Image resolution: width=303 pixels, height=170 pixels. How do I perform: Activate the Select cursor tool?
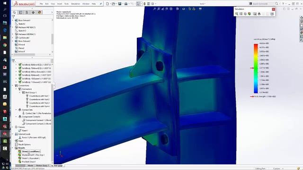click(x=138, y=4)
